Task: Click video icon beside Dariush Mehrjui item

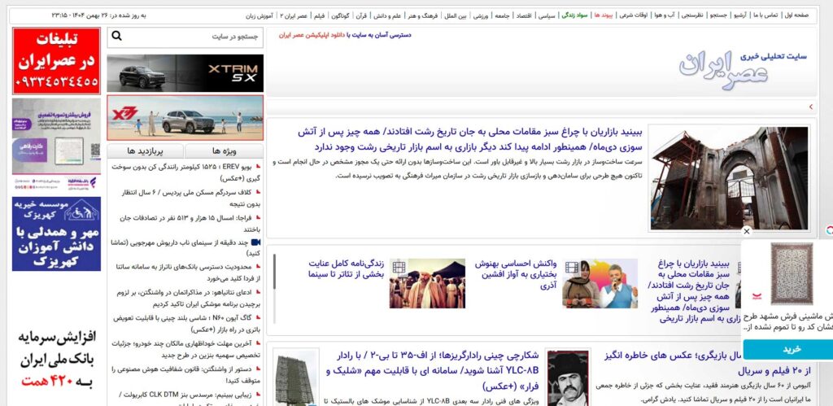Action: click(256, 242)
